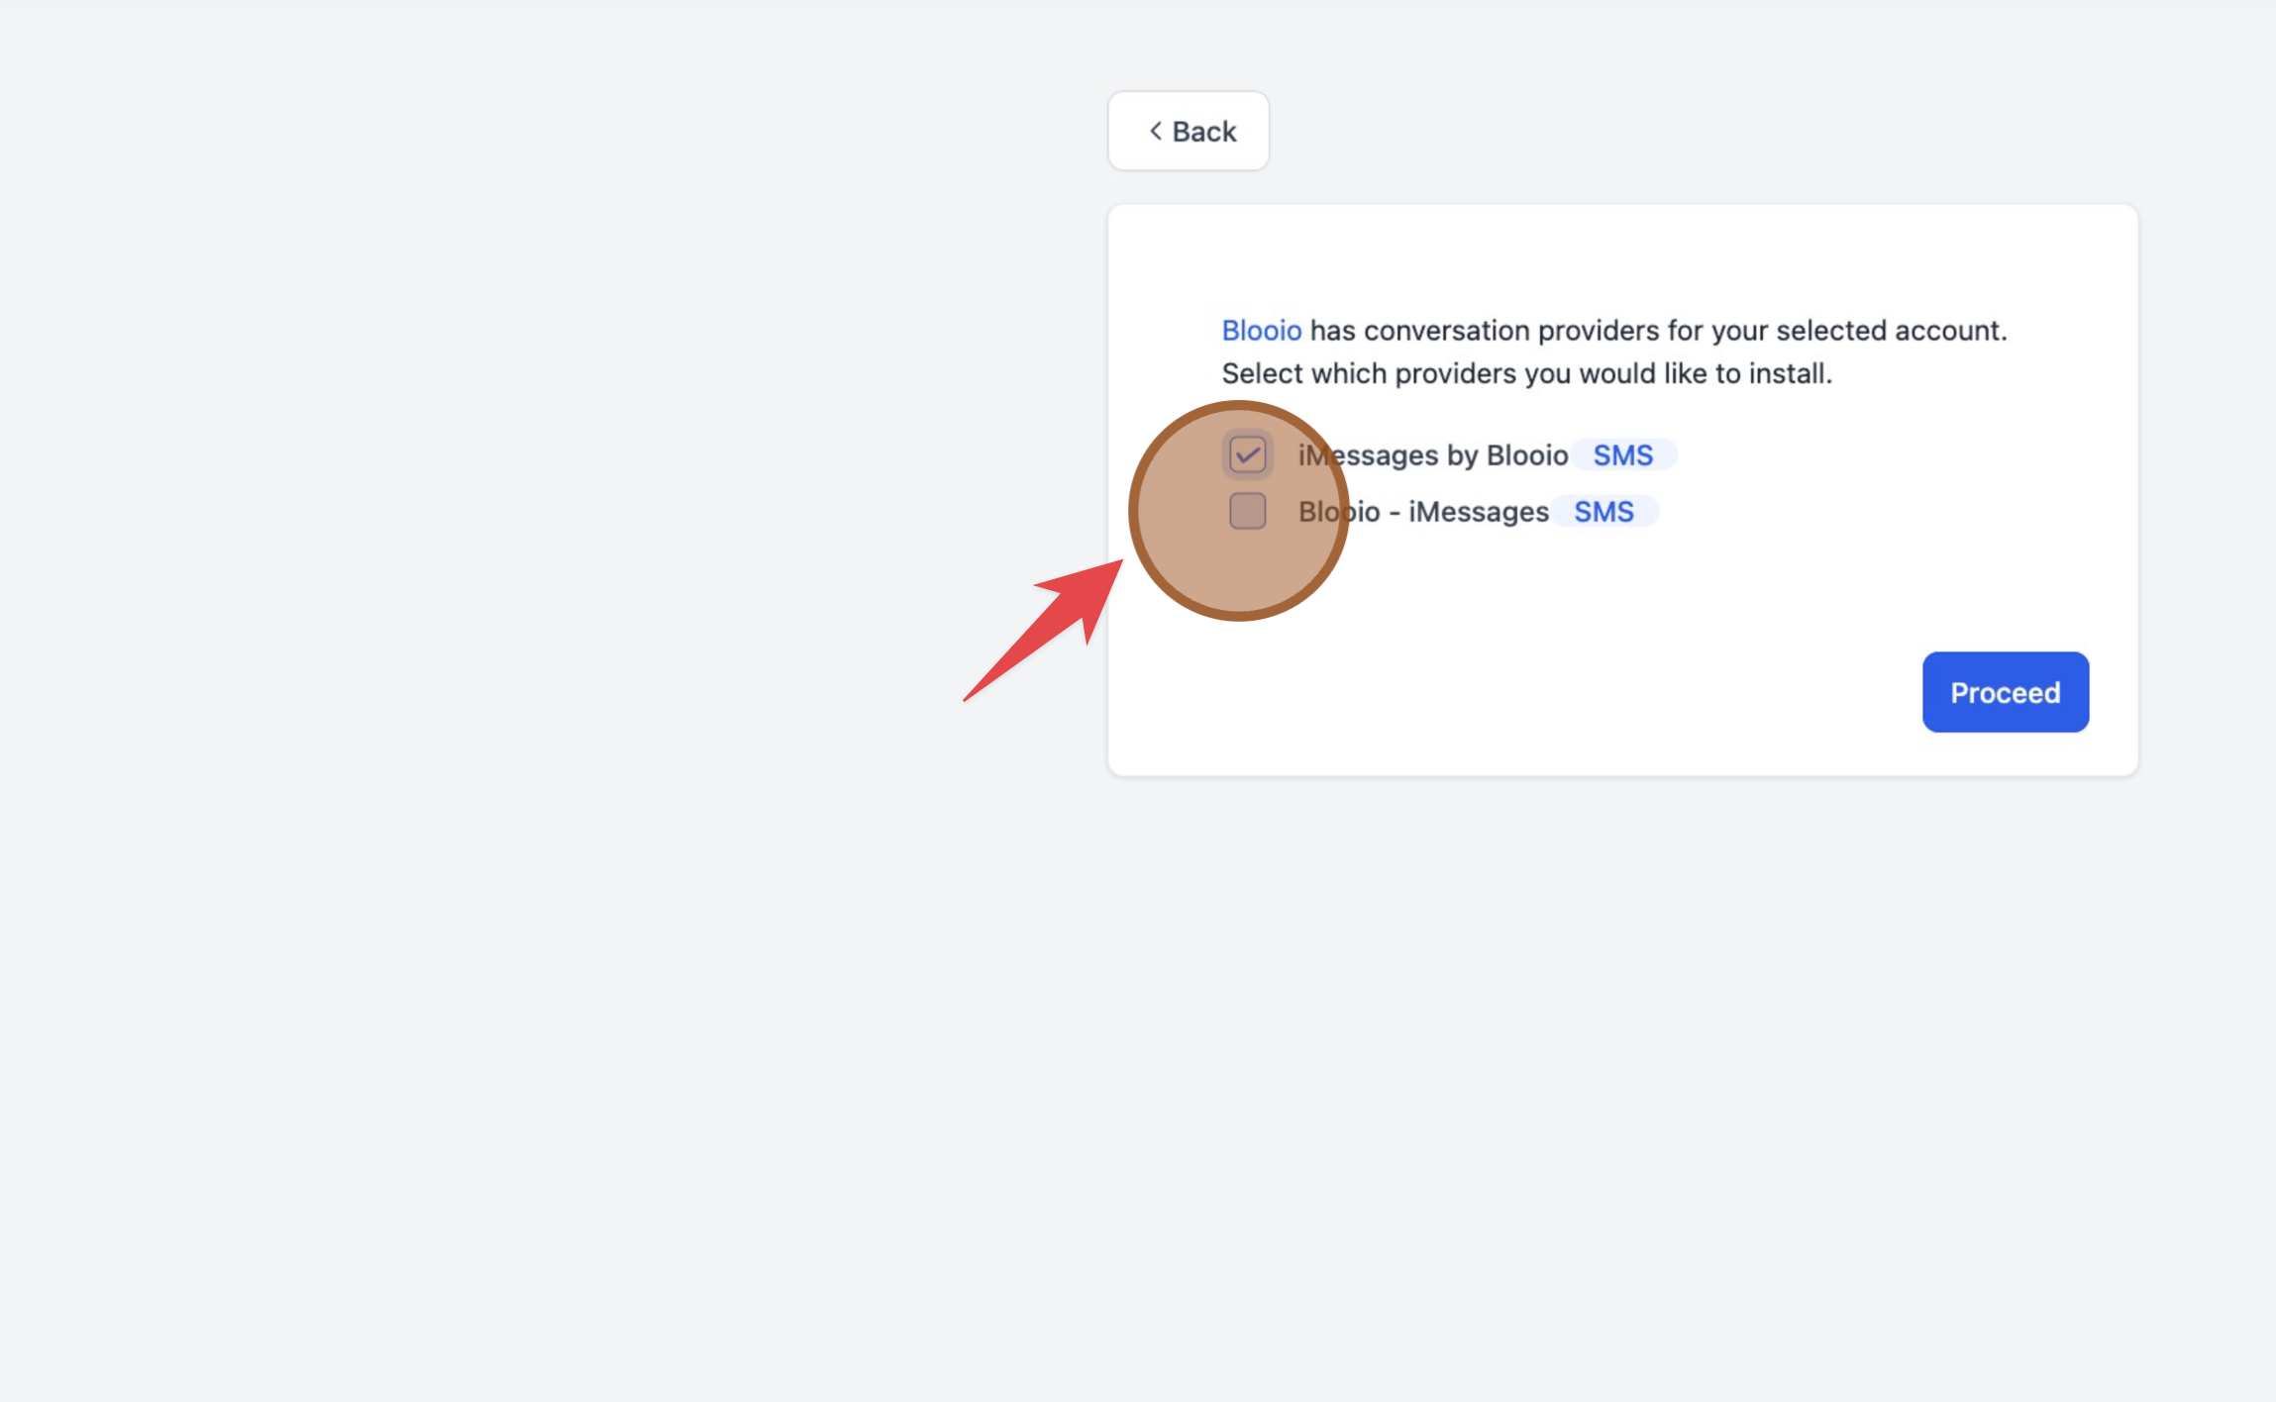2276x1402 pixels.
Task: Open the Blooio link
Action: click(x=1261, y=330)
